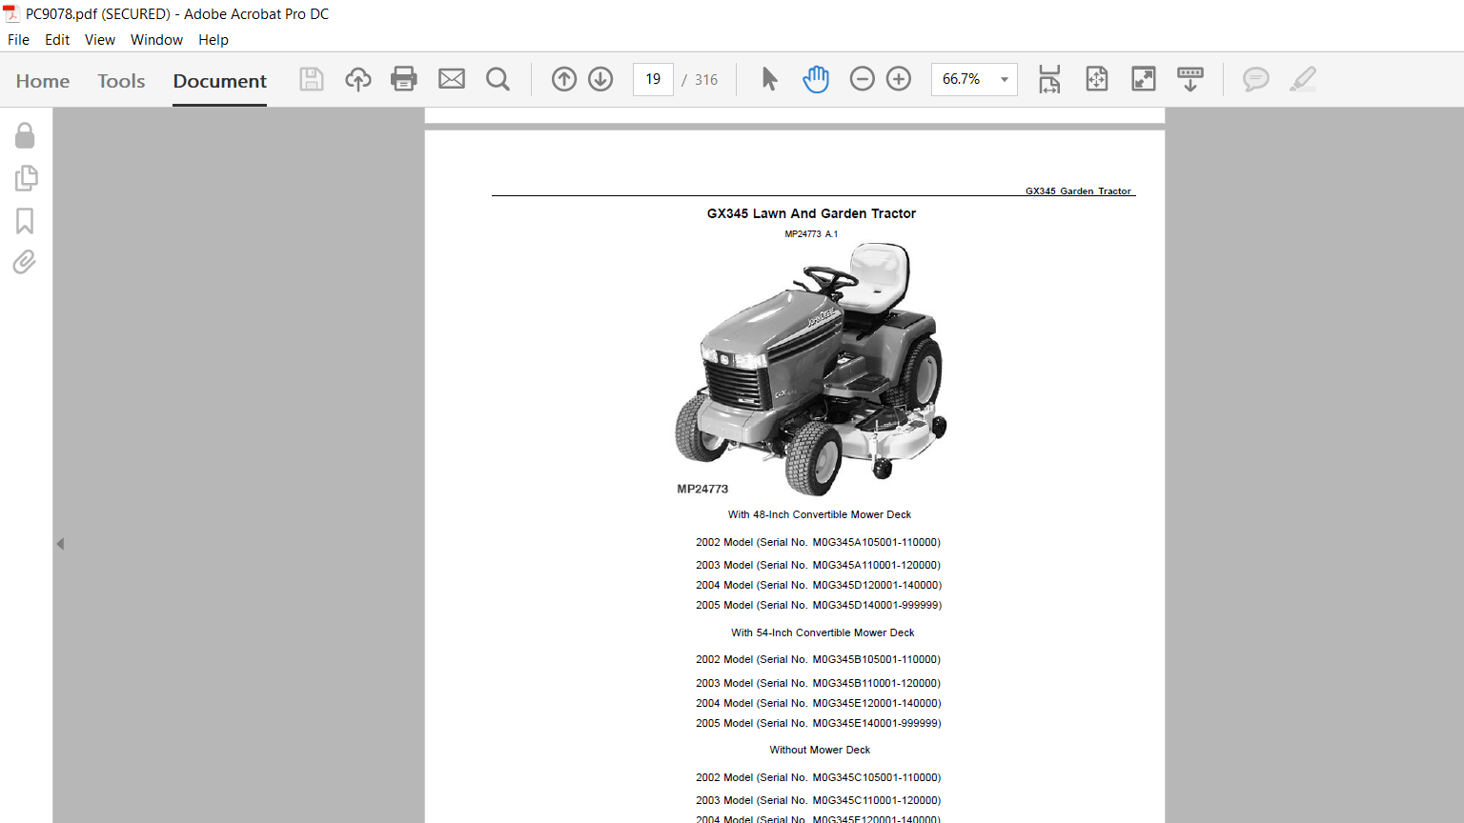Click the 'GX345 Lawn And Garden Tractor' title
The height and width of the screenshot is (823, 1464).
(x=811, y=213)
